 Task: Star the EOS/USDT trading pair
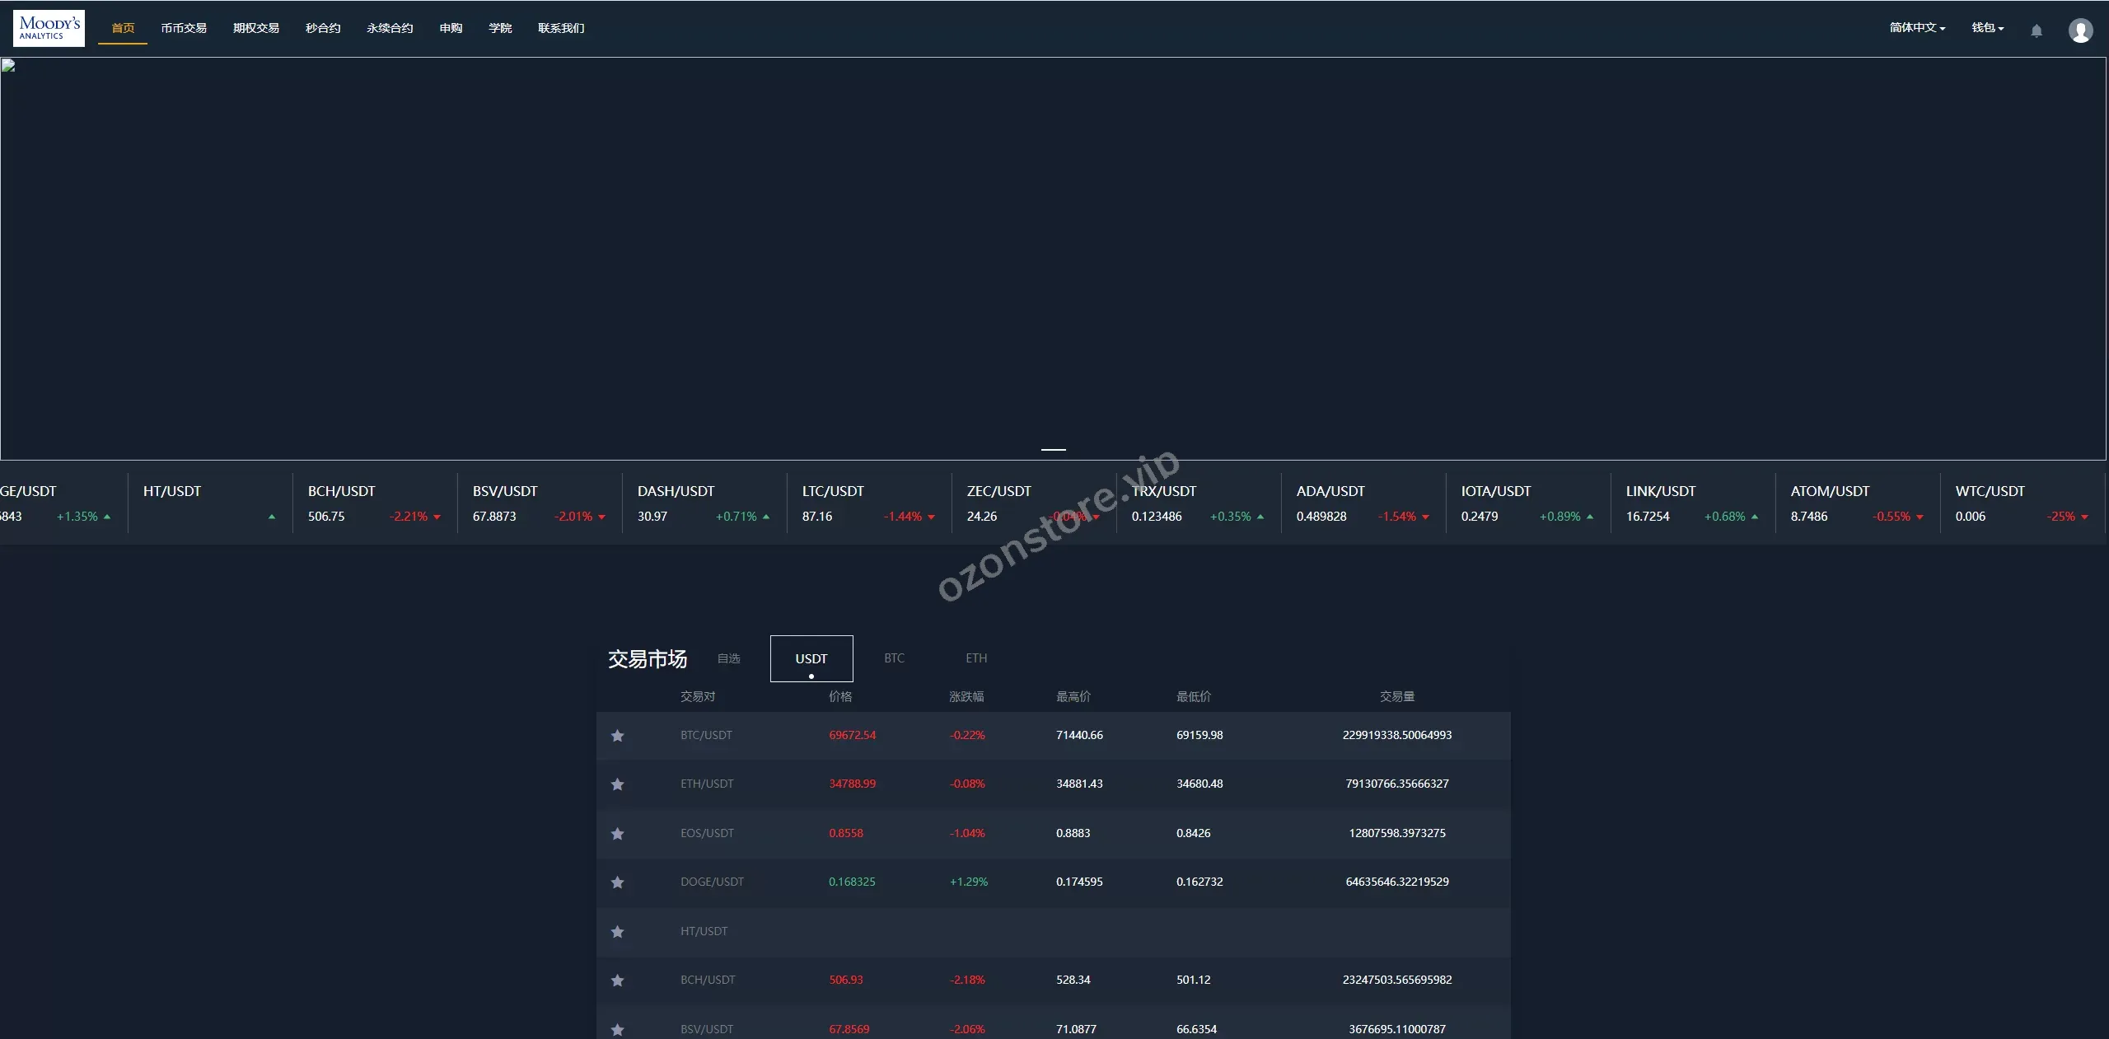(x=617, y=834)
